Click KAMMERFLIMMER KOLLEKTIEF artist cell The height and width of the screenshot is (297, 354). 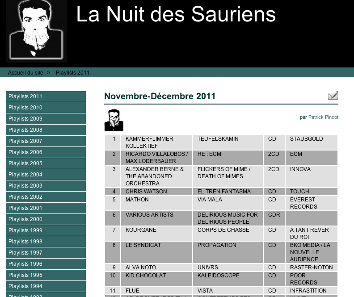click(156, 142)
